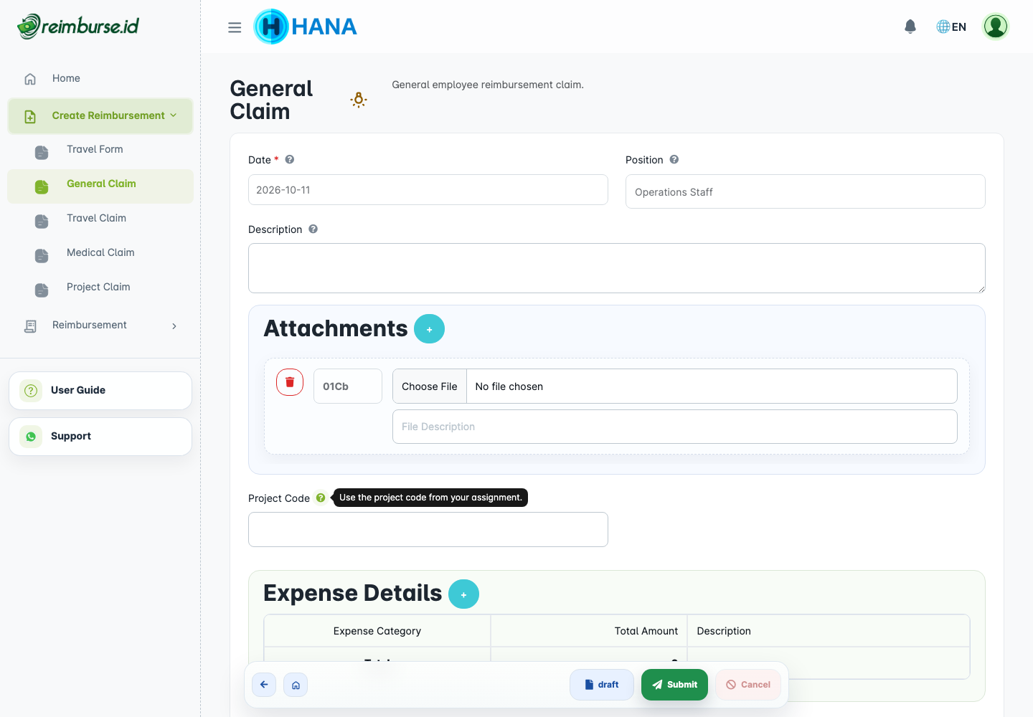Show help tooltip for Project Code
Image resolution: width=1033 pixels, height=717 pixels.
(321, 498)
